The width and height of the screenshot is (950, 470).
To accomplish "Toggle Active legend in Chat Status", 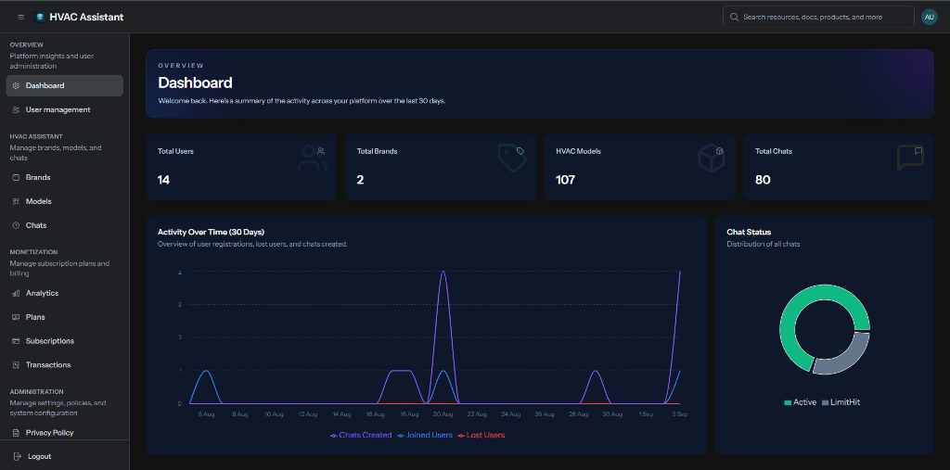I will [x=801, y=402].
